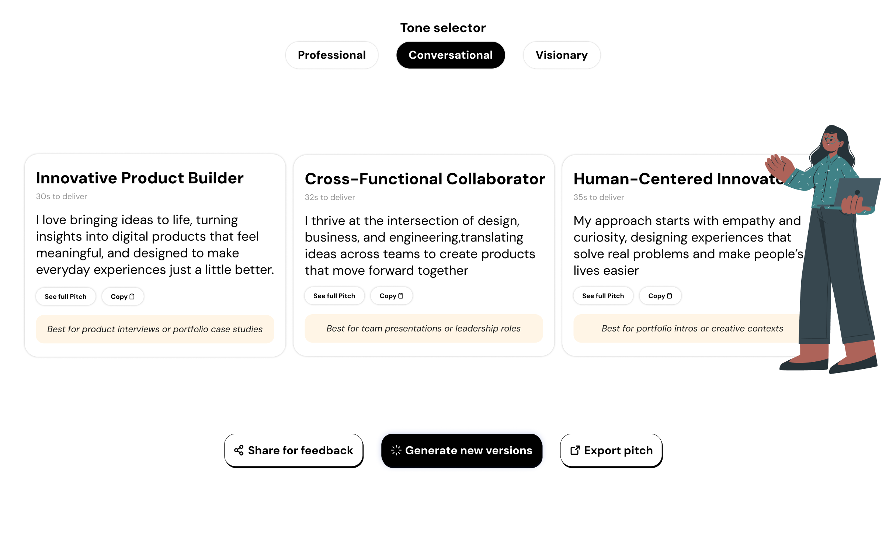The width and height of the screenshot is (886, 541).
Task: Switch to the Professional tone
Action: (331, 55)
